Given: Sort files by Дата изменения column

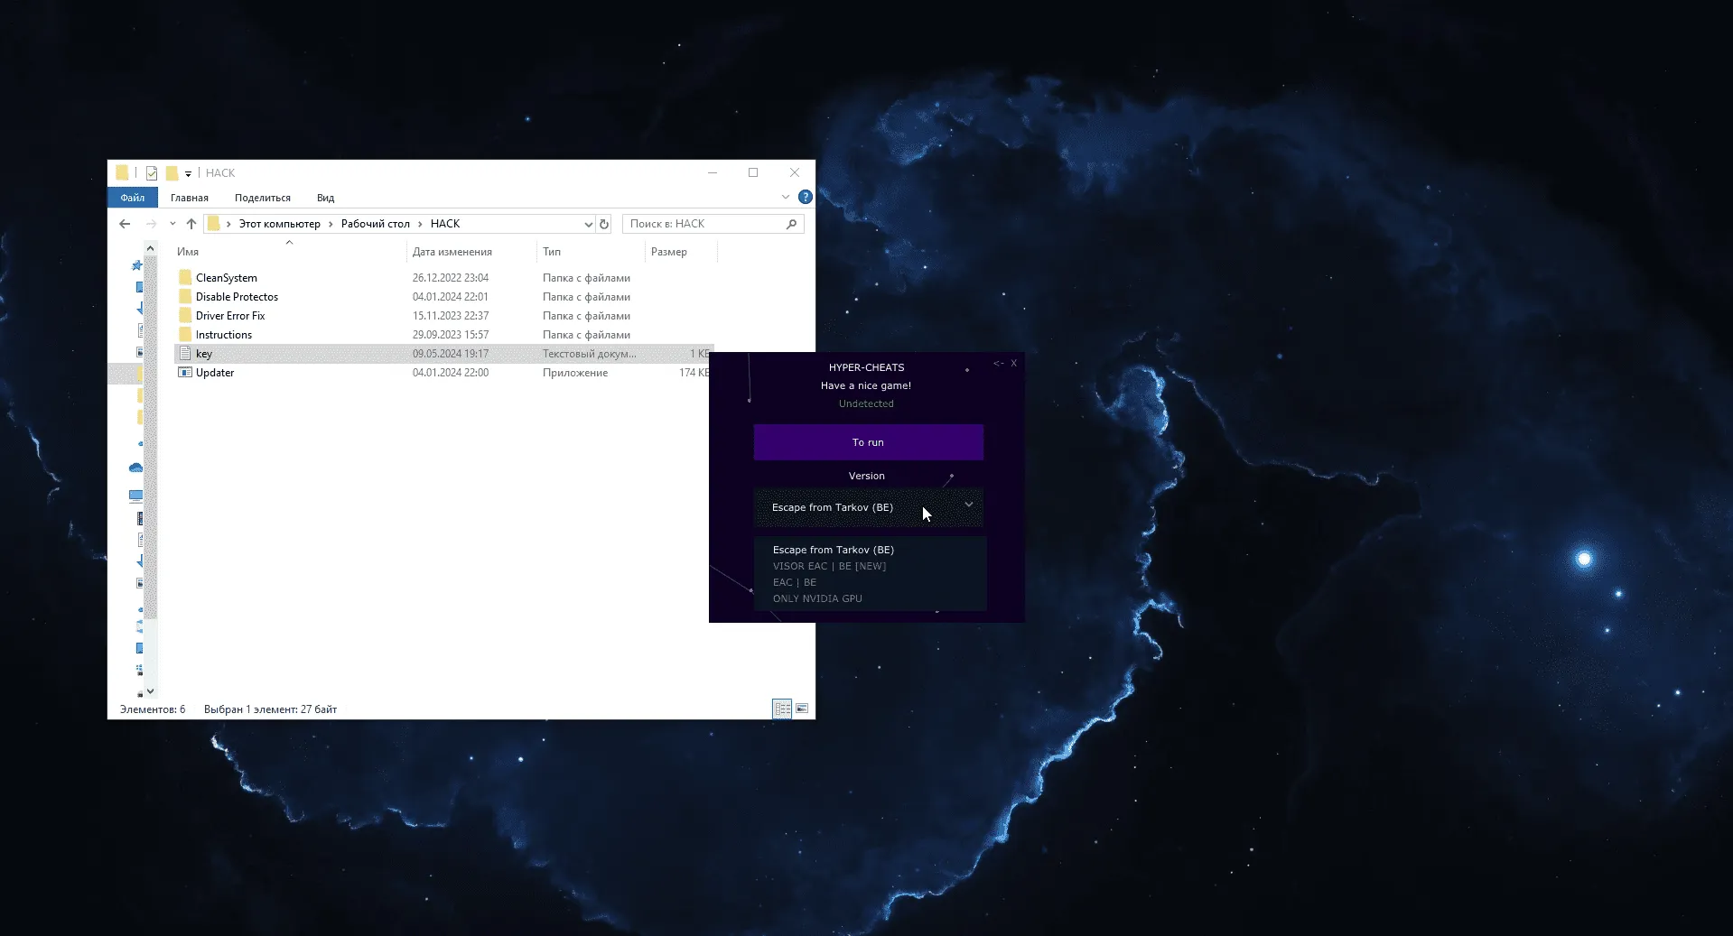Looking at the screenshot, I should (452, 252).
